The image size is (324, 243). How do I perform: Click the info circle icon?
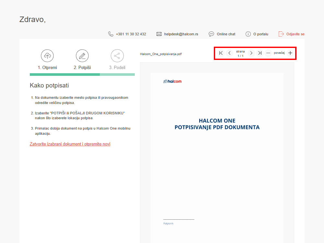click(248, 34)
